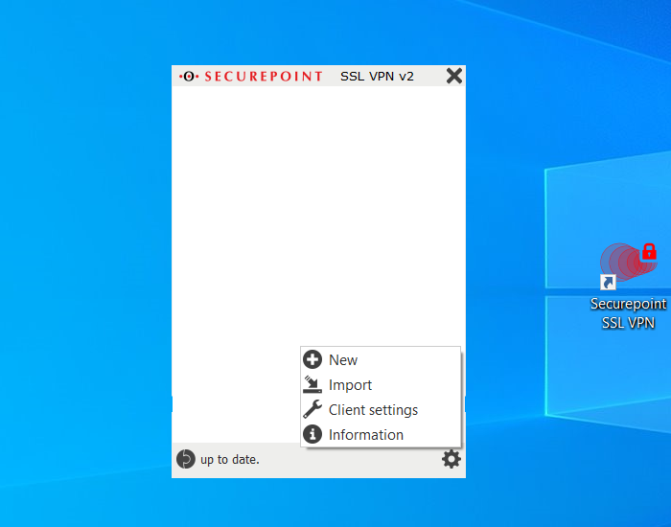Close the SSL VPN v2 window
Image resolution: width=671 pixels, height=527 pixels.
tap(454, 77)
